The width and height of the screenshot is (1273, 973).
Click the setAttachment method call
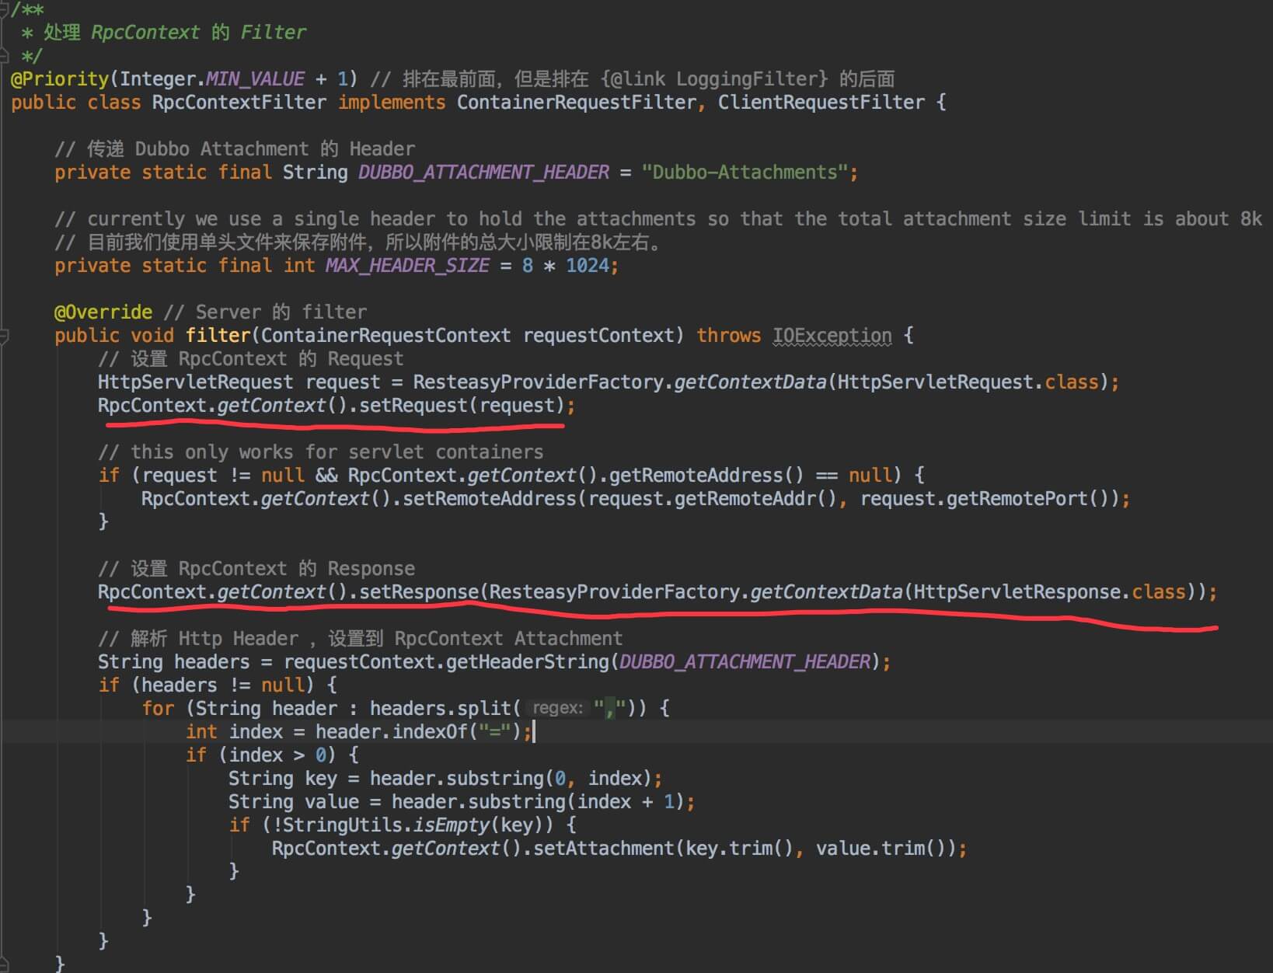603,849
